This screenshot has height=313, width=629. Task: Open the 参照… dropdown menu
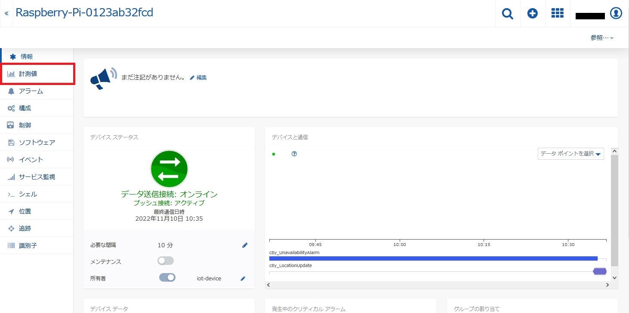602,38
